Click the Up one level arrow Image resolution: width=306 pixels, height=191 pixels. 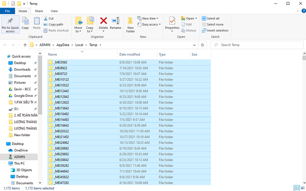tap(25, 45)
